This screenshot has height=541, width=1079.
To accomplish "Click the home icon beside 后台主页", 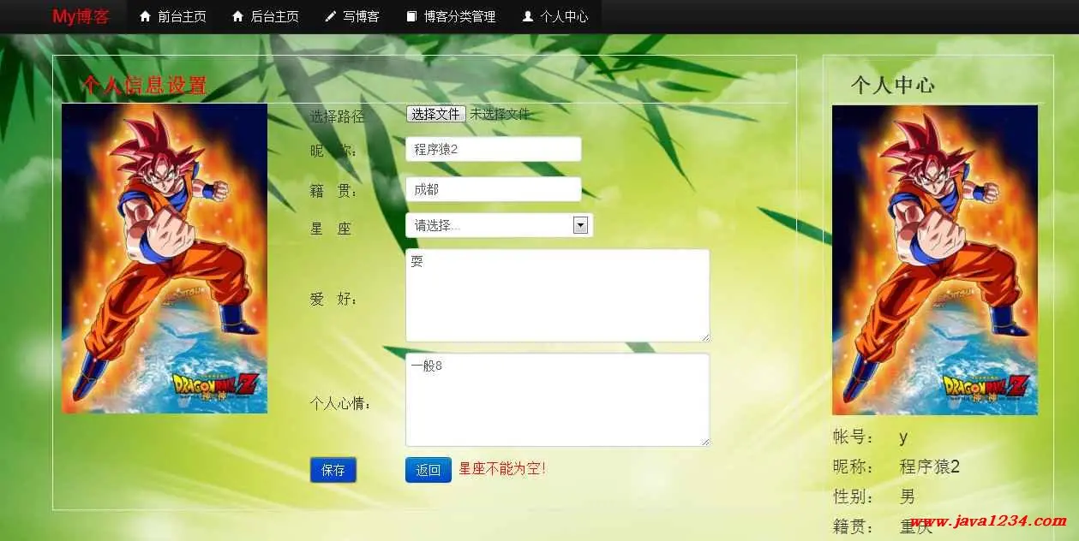I will [x=238, y=16].
